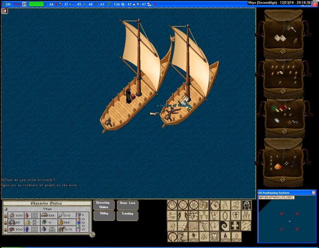This screenshot has width=319, height=248.
Task: Click the diamond clasp of the top backpack
Action: point(283,51)
